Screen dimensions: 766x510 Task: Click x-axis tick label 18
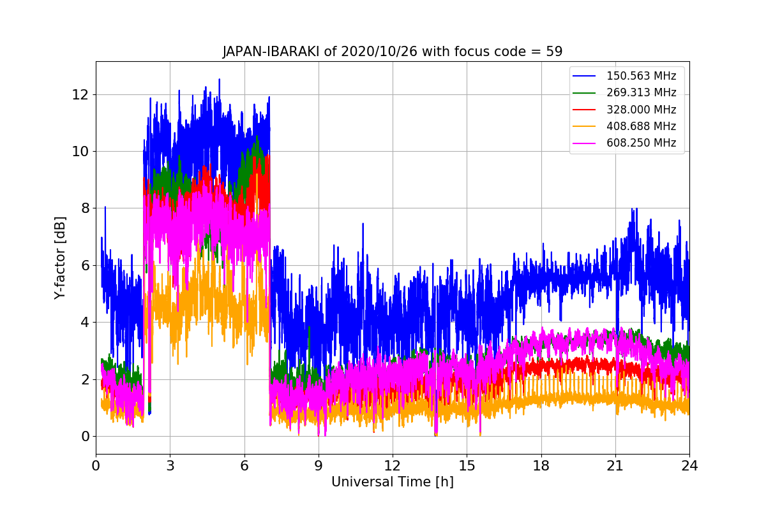(x=541, y=466)
